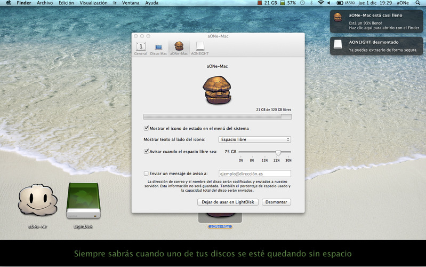This screenshot has width=426, height=267.
Task: Focus the ejemplo@dirección.es email field
Action: pyautogui.click(x=254, y=174)
